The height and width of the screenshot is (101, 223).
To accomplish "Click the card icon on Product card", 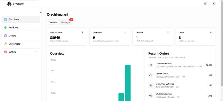I will click(168, 33).
